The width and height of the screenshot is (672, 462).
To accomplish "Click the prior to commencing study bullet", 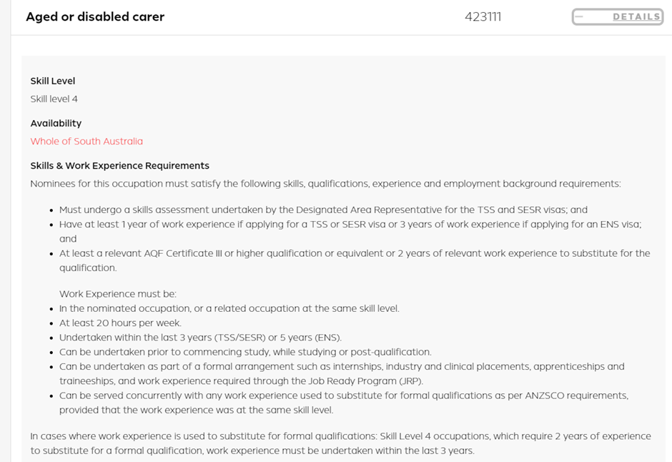I will click(245, 353).
